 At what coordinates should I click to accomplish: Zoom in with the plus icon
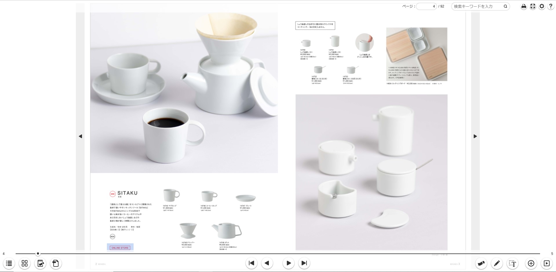point(531,263)
